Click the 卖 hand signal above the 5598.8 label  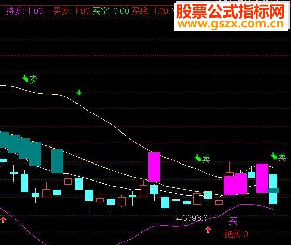point(202,158)
